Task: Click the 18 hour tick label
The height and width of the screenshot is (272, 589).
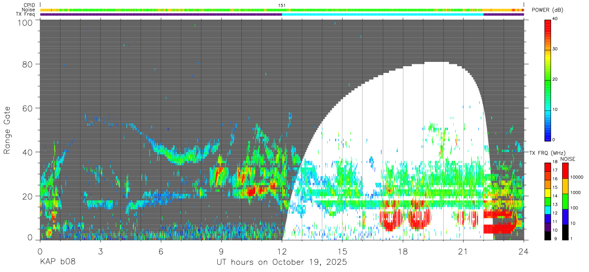Action: pyautogui.click(x=403, y=251)
